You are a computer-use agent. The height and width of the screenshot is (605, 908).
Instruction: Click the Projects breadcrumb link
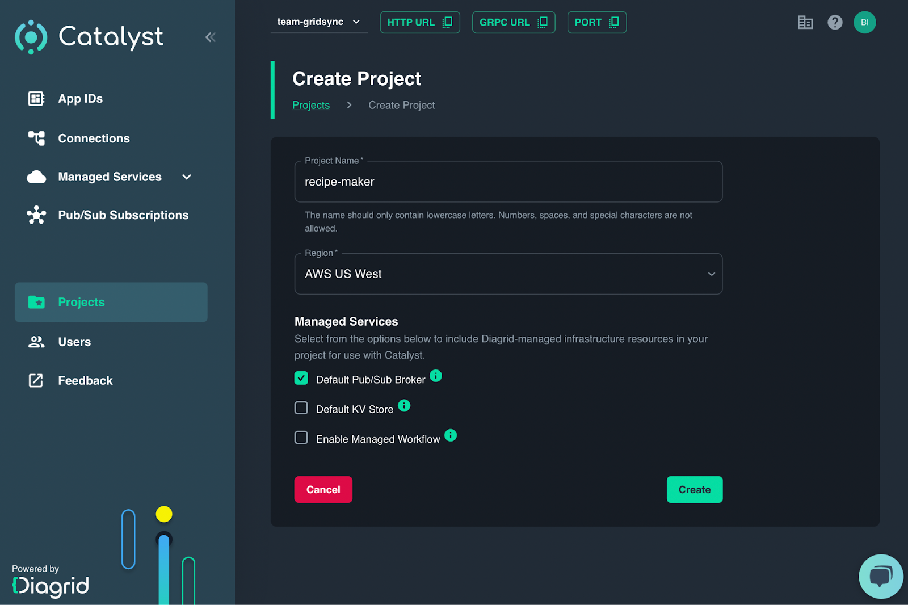[x=310, y=106]
